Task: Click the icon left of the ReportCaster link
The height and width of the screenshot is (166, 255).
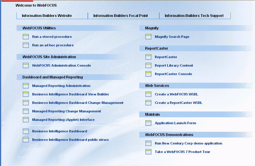Action: coord(148,57)
